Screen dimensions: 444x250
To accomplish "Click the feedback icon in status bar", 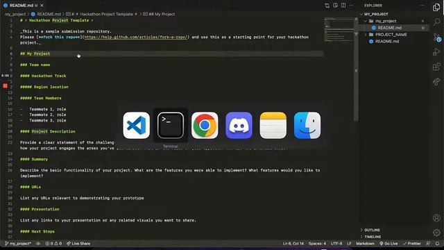I will [428, 244].
